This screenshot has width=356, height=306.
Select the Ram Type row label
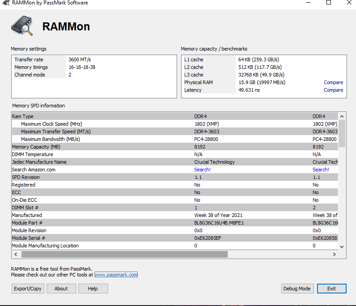pos(22,116)
